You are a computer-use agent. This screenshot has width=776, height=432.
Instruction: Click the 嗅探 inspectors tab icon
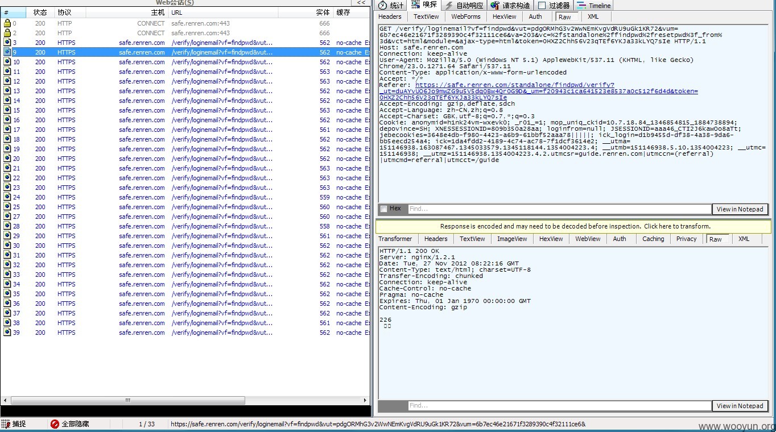(x=415, y=5)
